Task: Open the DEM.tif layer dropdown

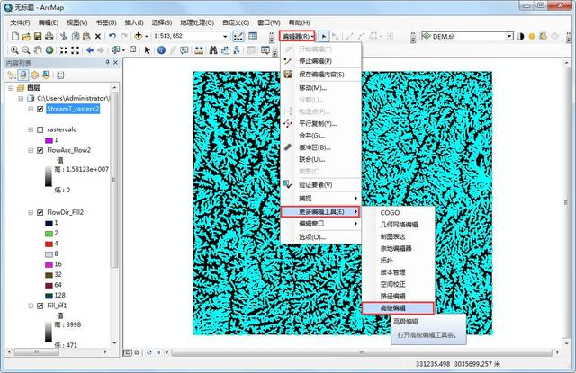Action: 509,36
